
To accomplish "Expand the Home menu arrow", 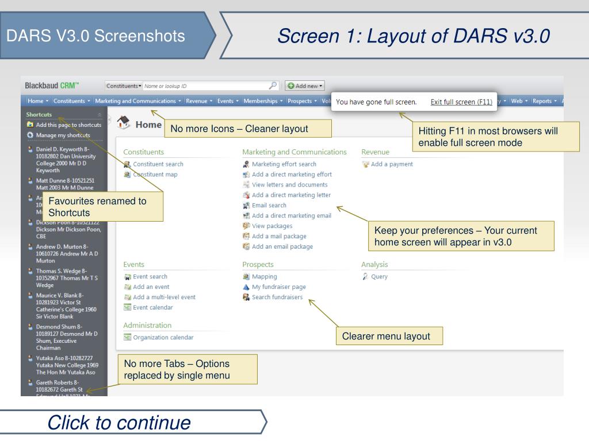I will [47, 101].
